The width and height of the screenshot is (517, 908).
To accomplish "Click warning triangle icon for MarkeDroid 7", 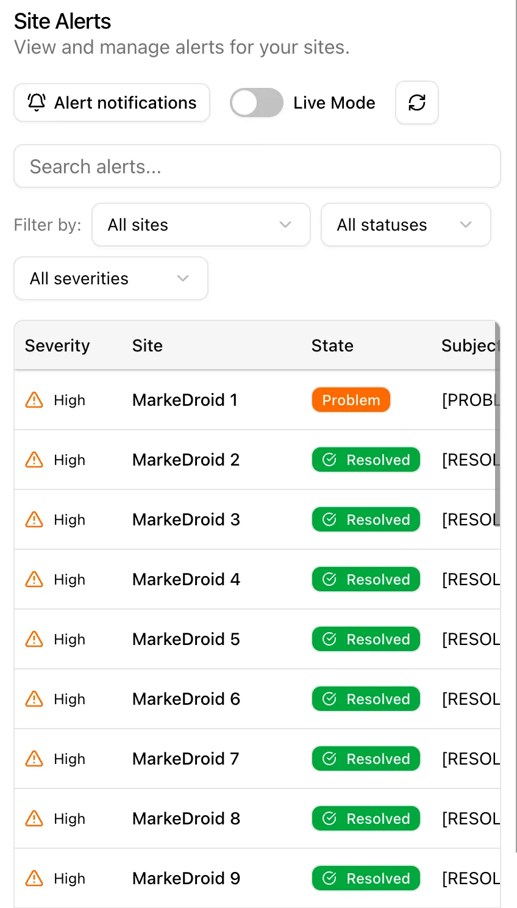I will [34, 758].
